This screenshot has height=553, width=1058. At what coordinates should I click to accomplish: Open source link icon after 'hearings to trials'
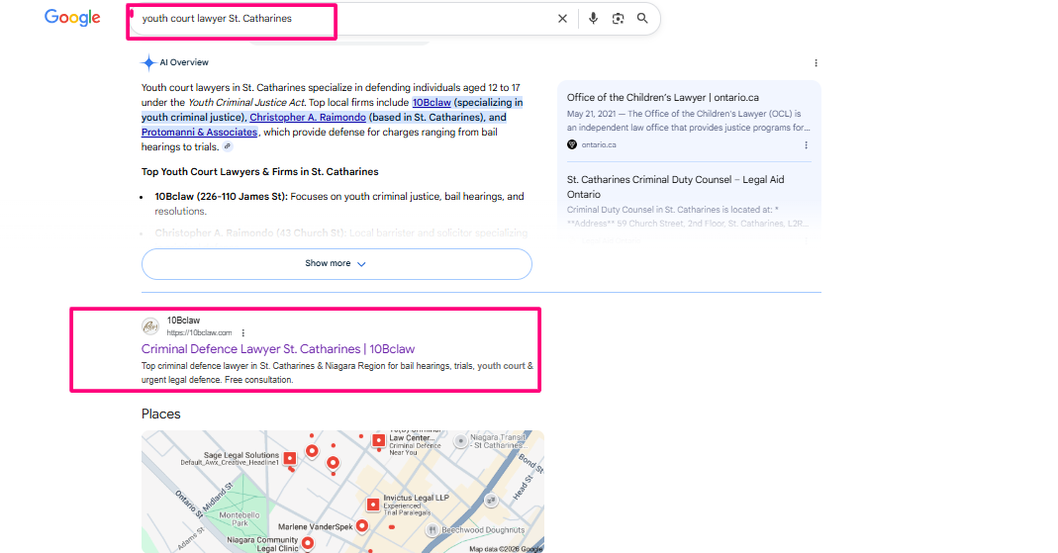point(228,146)
